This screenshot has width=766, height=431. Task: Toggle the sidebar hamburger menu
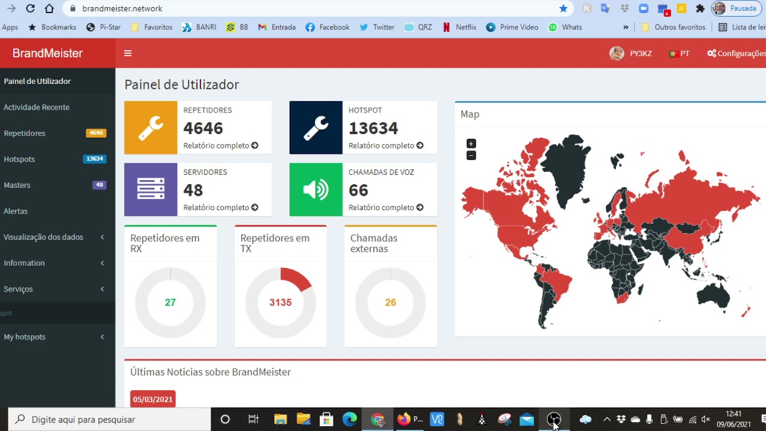click(127, 53)
